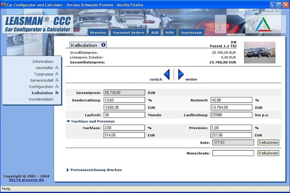
Task: Click the zurück text link
Action: [156, 79]
